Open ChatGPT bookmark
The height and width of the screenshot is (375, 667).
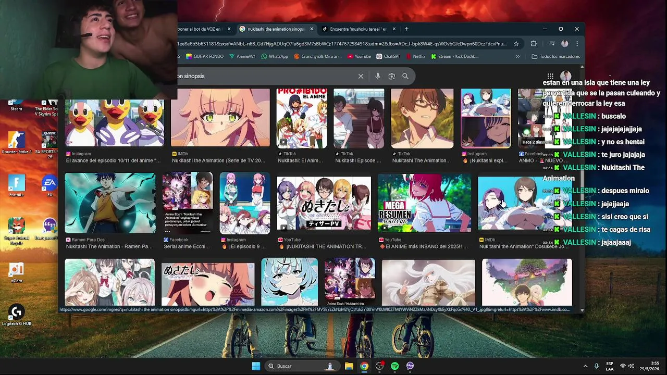click(x=388, y=56)
